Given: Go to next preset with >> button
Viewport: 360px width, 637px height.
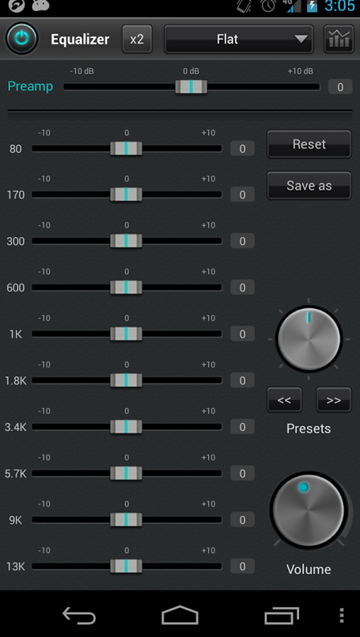Looking at the screenshot, I should (x=334, y=400).
